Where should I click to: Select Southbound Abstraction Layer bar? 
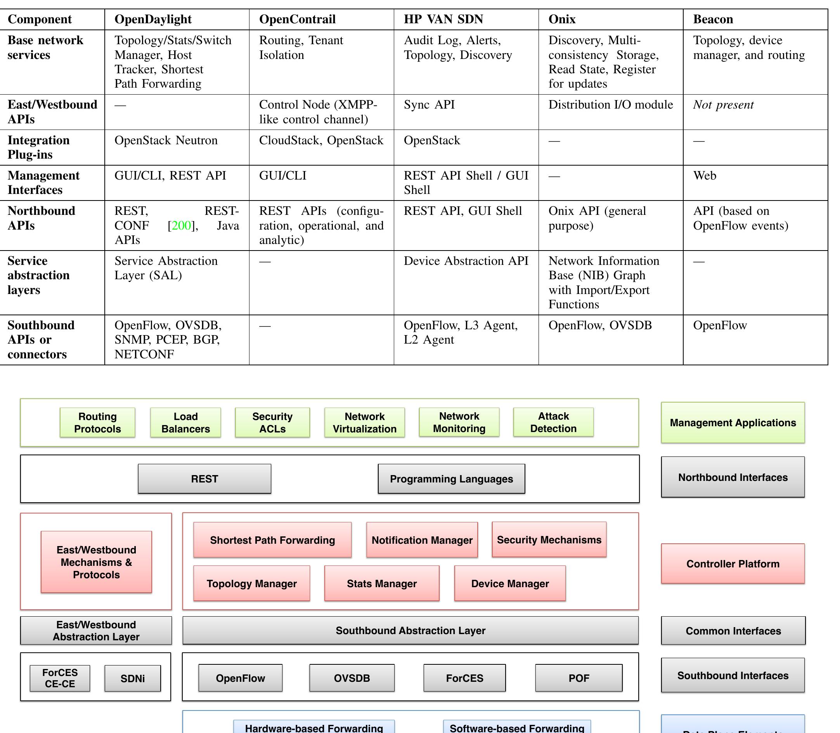[410, 630]
